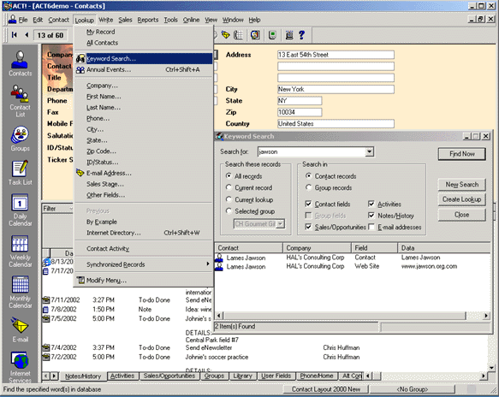Viewport: 499px width, 397px height.
Task: Click the toolbar icon left of the question mark
Action: [x=289, y=35]
